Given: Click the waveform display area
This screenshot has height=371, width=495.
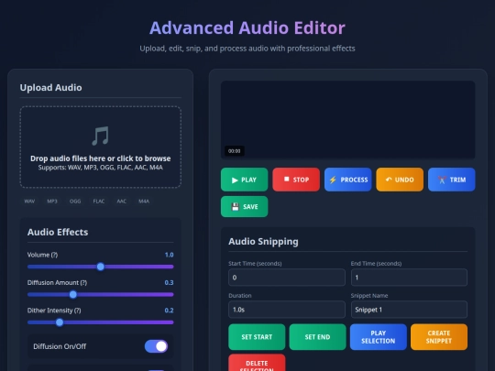Looking at the screenshot, I should [348, 120].
